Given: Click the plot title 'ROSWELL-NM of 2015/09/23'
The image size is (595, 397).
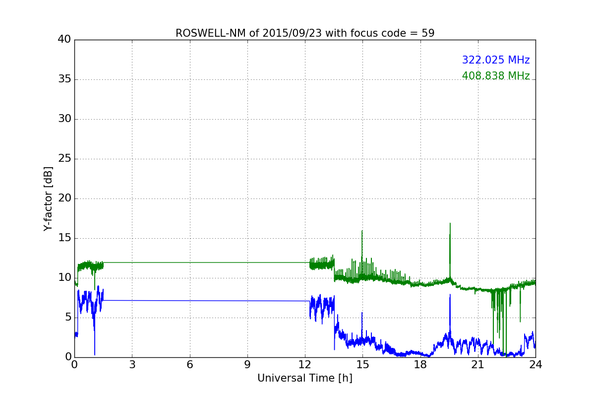Looking at the screenshot, I should pos(305,33).
